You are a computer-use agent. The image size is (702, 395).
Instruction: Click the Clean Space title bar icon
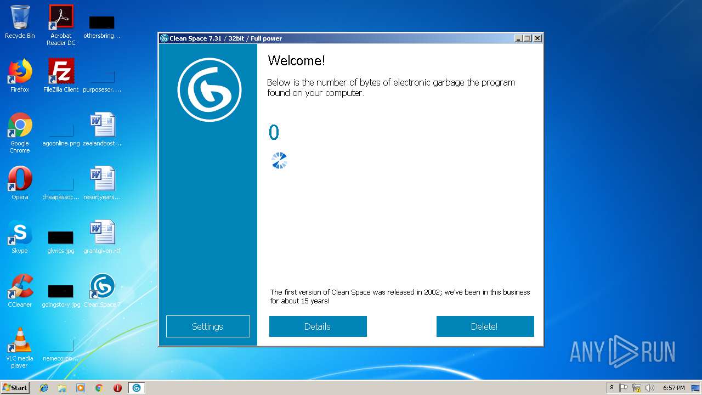(164, 38)
